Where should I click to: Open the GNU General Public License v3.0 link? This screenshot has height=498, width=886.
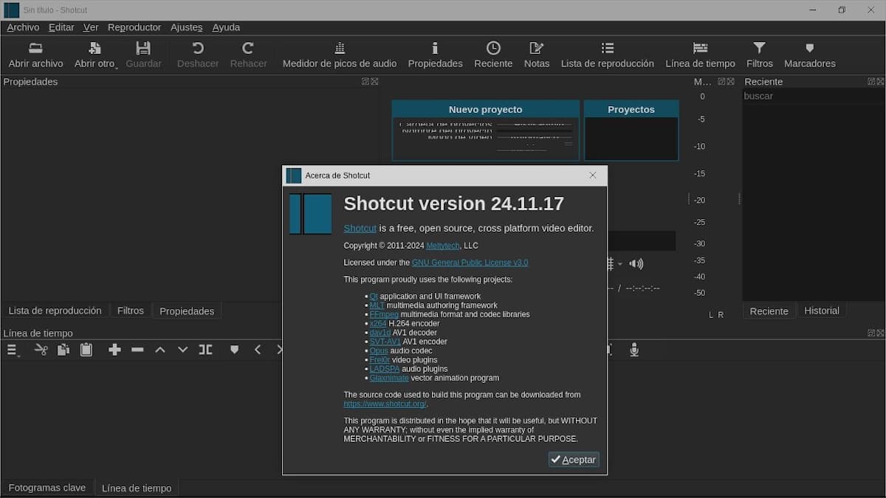tap(470, 263)
